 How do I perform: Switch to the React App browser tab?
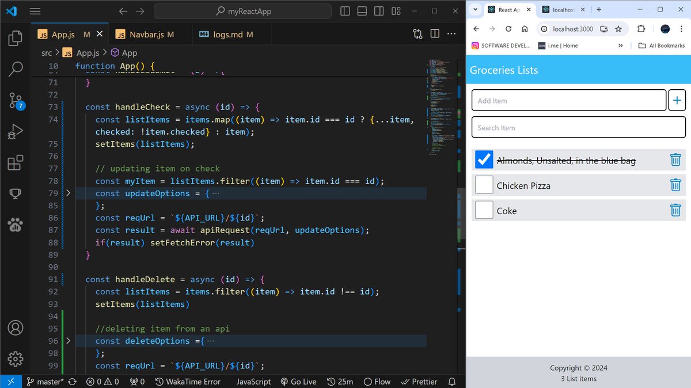[x=509, y=10]
